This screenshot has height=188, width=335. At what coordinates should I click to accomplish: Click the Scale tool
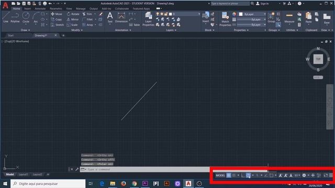coord(72,25)
